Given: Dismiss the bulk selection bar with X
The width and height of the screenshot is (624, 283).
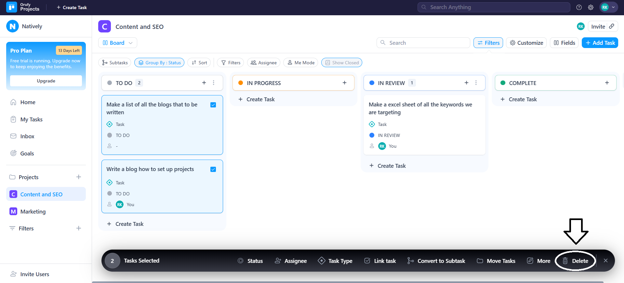Looking at the screenshot, I should click(605, 261).
